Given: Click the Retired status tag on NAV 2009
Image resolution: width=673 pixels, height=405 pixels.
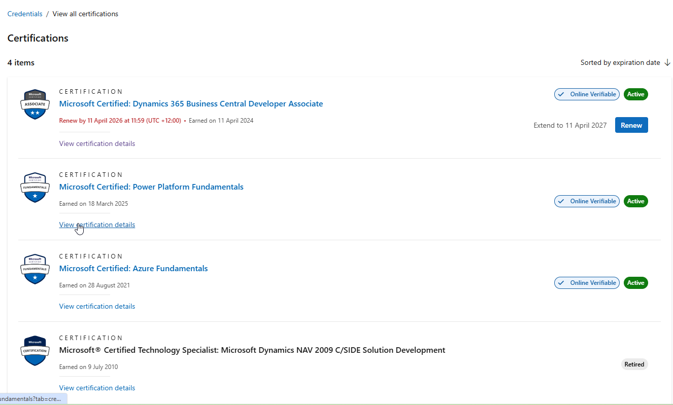Looking at the screenshot, I should [634, 364].
